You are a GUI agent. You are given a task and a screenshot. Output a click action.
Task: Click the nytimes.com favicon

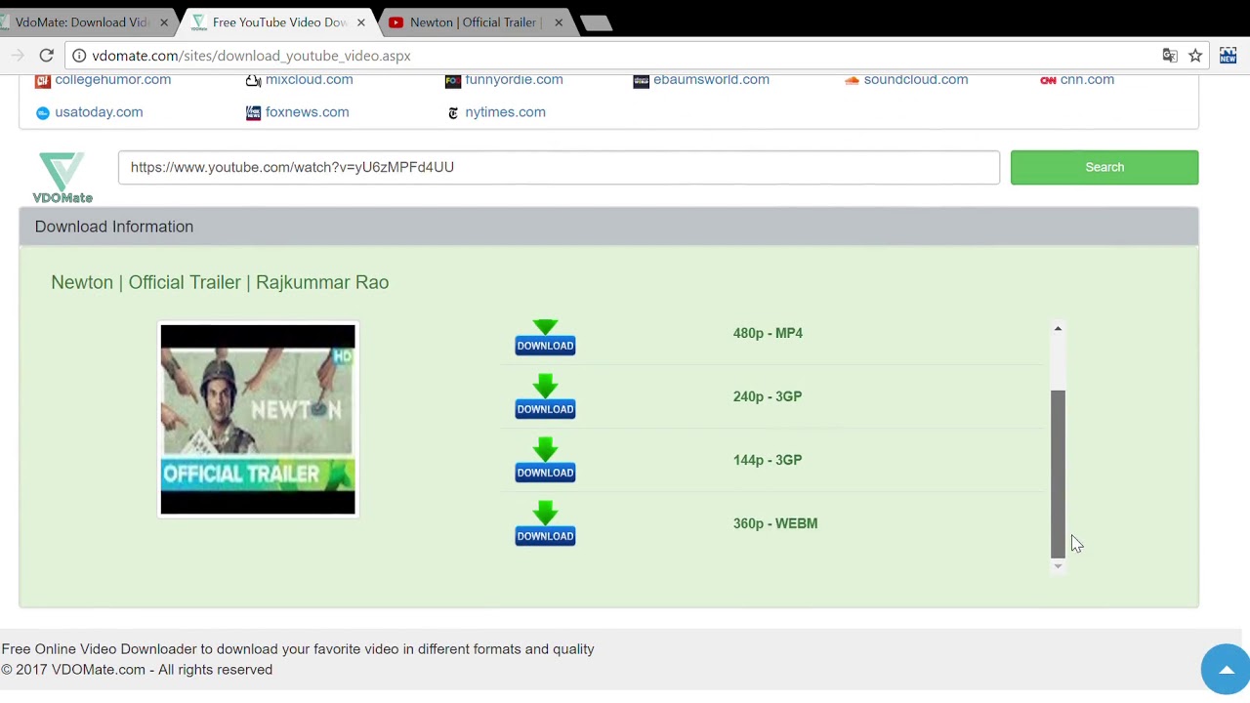452,112
